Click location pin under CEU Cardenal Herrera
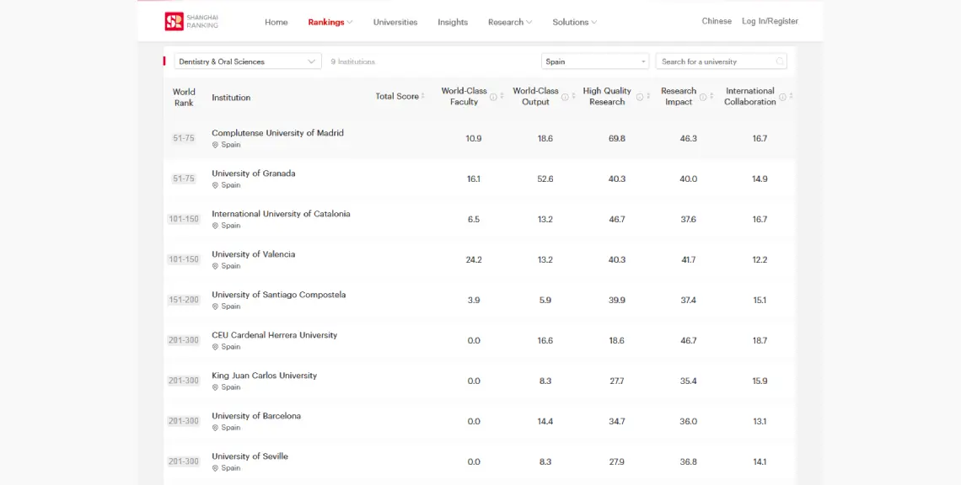The image size is (961, 485). 215,347
